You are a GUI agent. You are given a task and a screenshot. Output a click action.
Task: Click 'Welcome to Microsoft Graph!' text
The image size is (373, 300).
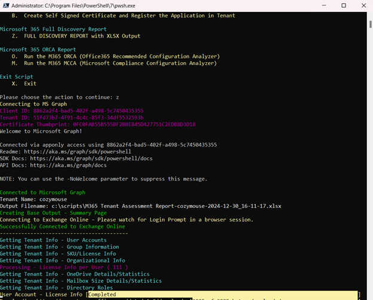41,131
